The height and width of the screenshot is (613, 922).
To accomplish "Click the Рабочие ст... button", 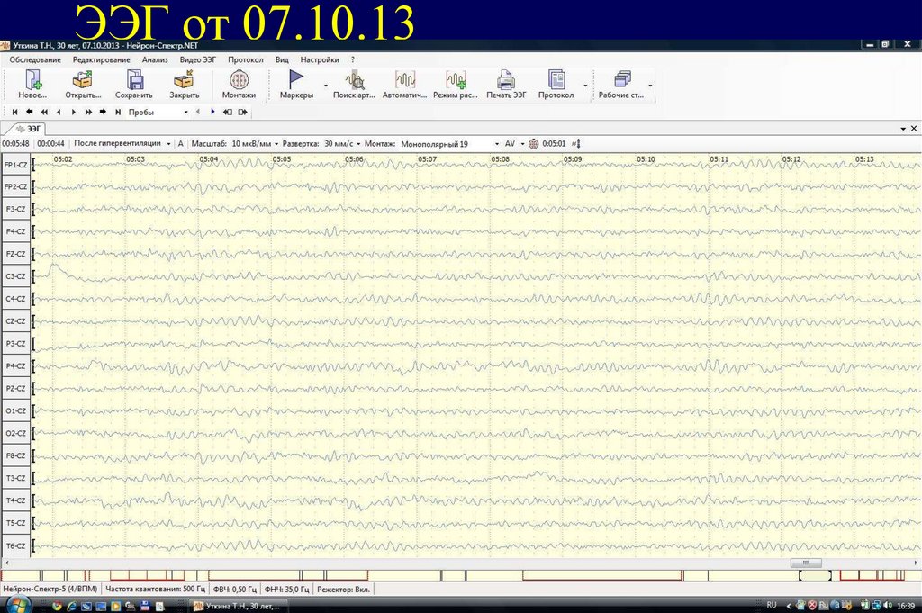I will pos(620,83).
